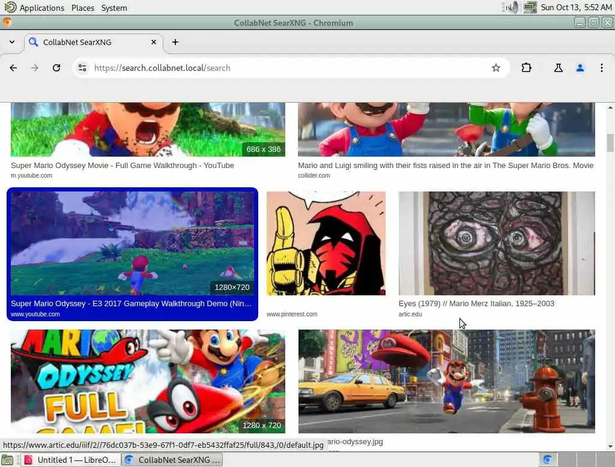615x467 pixels.
Task: Bookmark this page with the star
Action: pos(495,68)
